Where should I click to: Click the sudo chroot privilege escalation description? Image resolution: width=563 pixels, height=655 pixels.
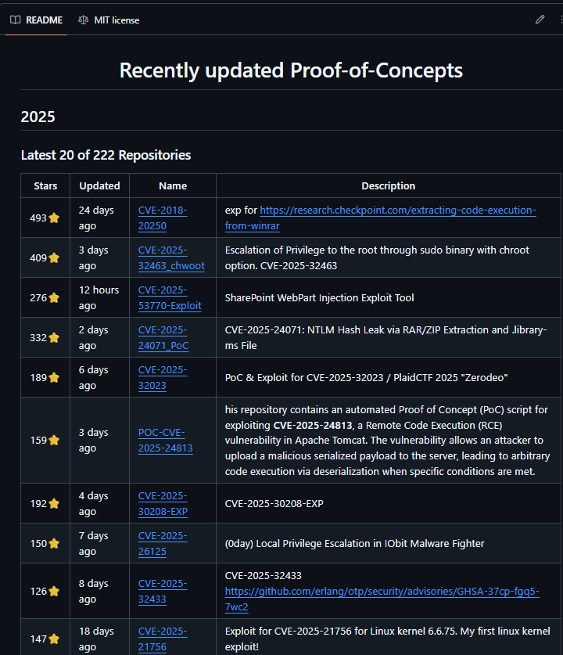(377, 257)
